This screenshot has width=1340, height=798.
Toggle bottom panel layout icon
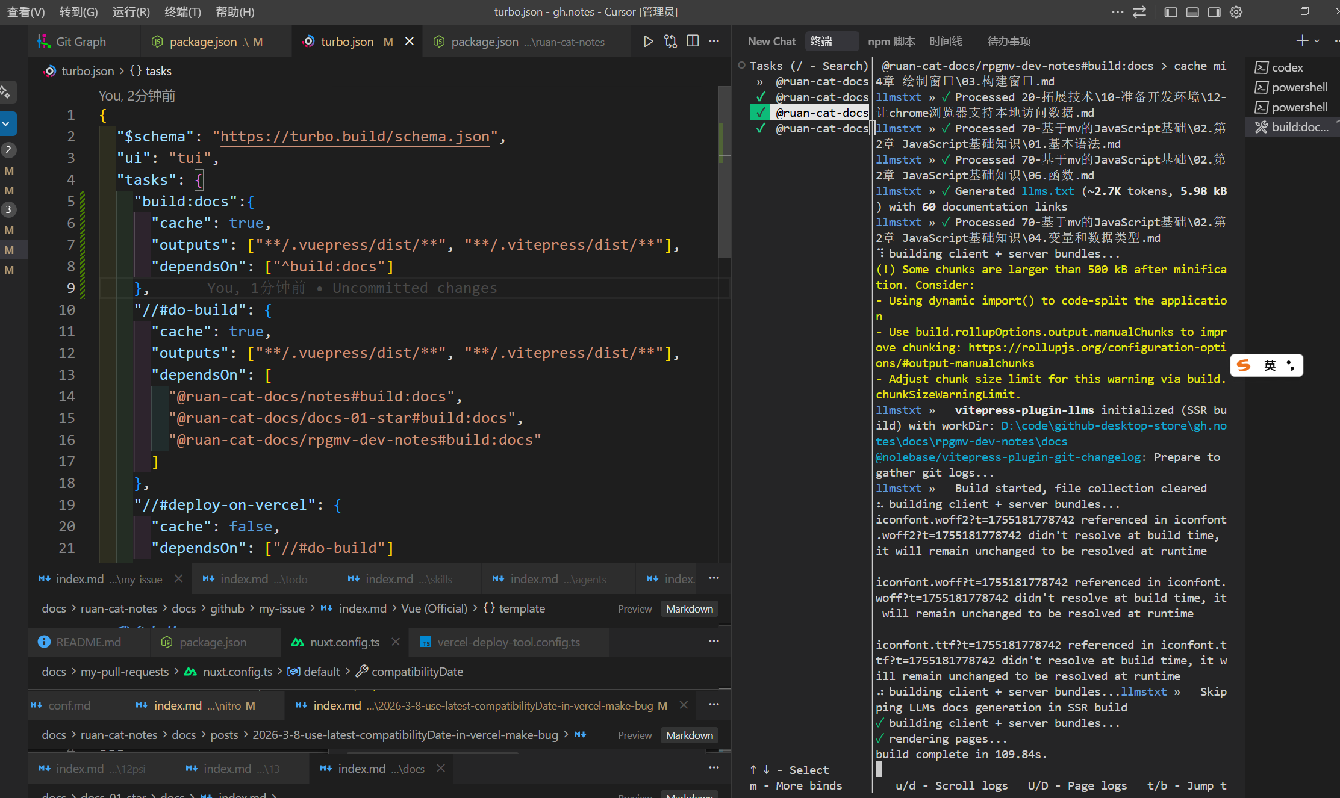coord(1192,12)
